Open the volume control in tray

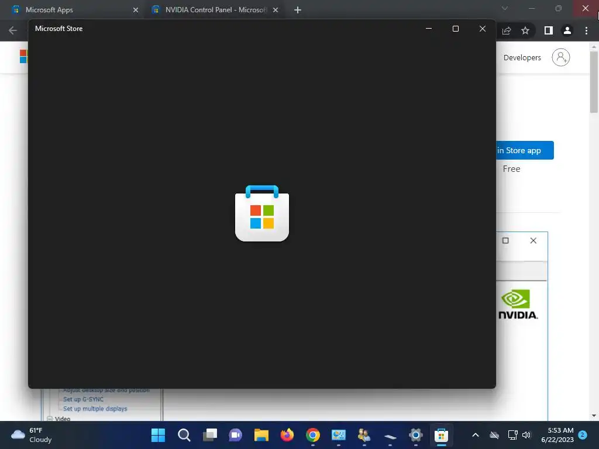526,435
